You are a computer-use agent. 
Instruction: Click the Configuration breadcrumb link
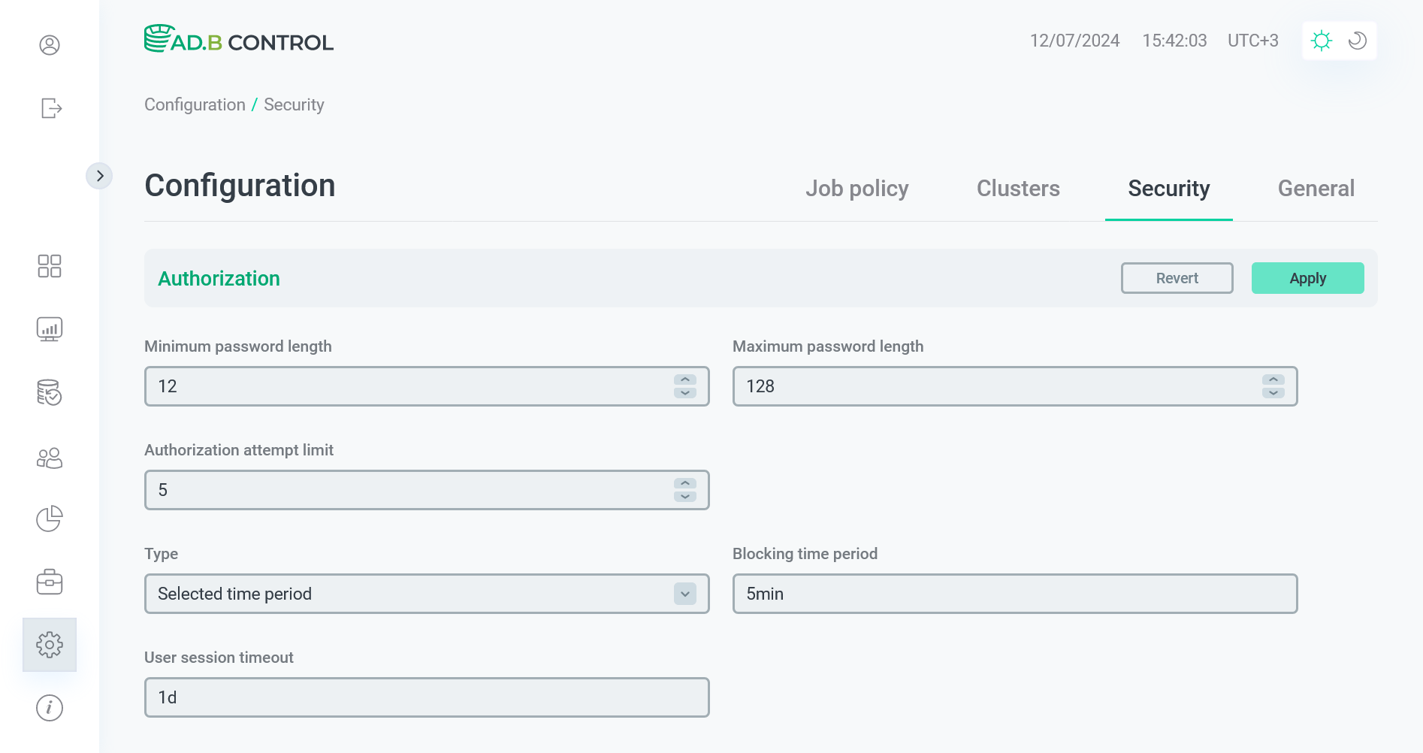coord(195,104)
